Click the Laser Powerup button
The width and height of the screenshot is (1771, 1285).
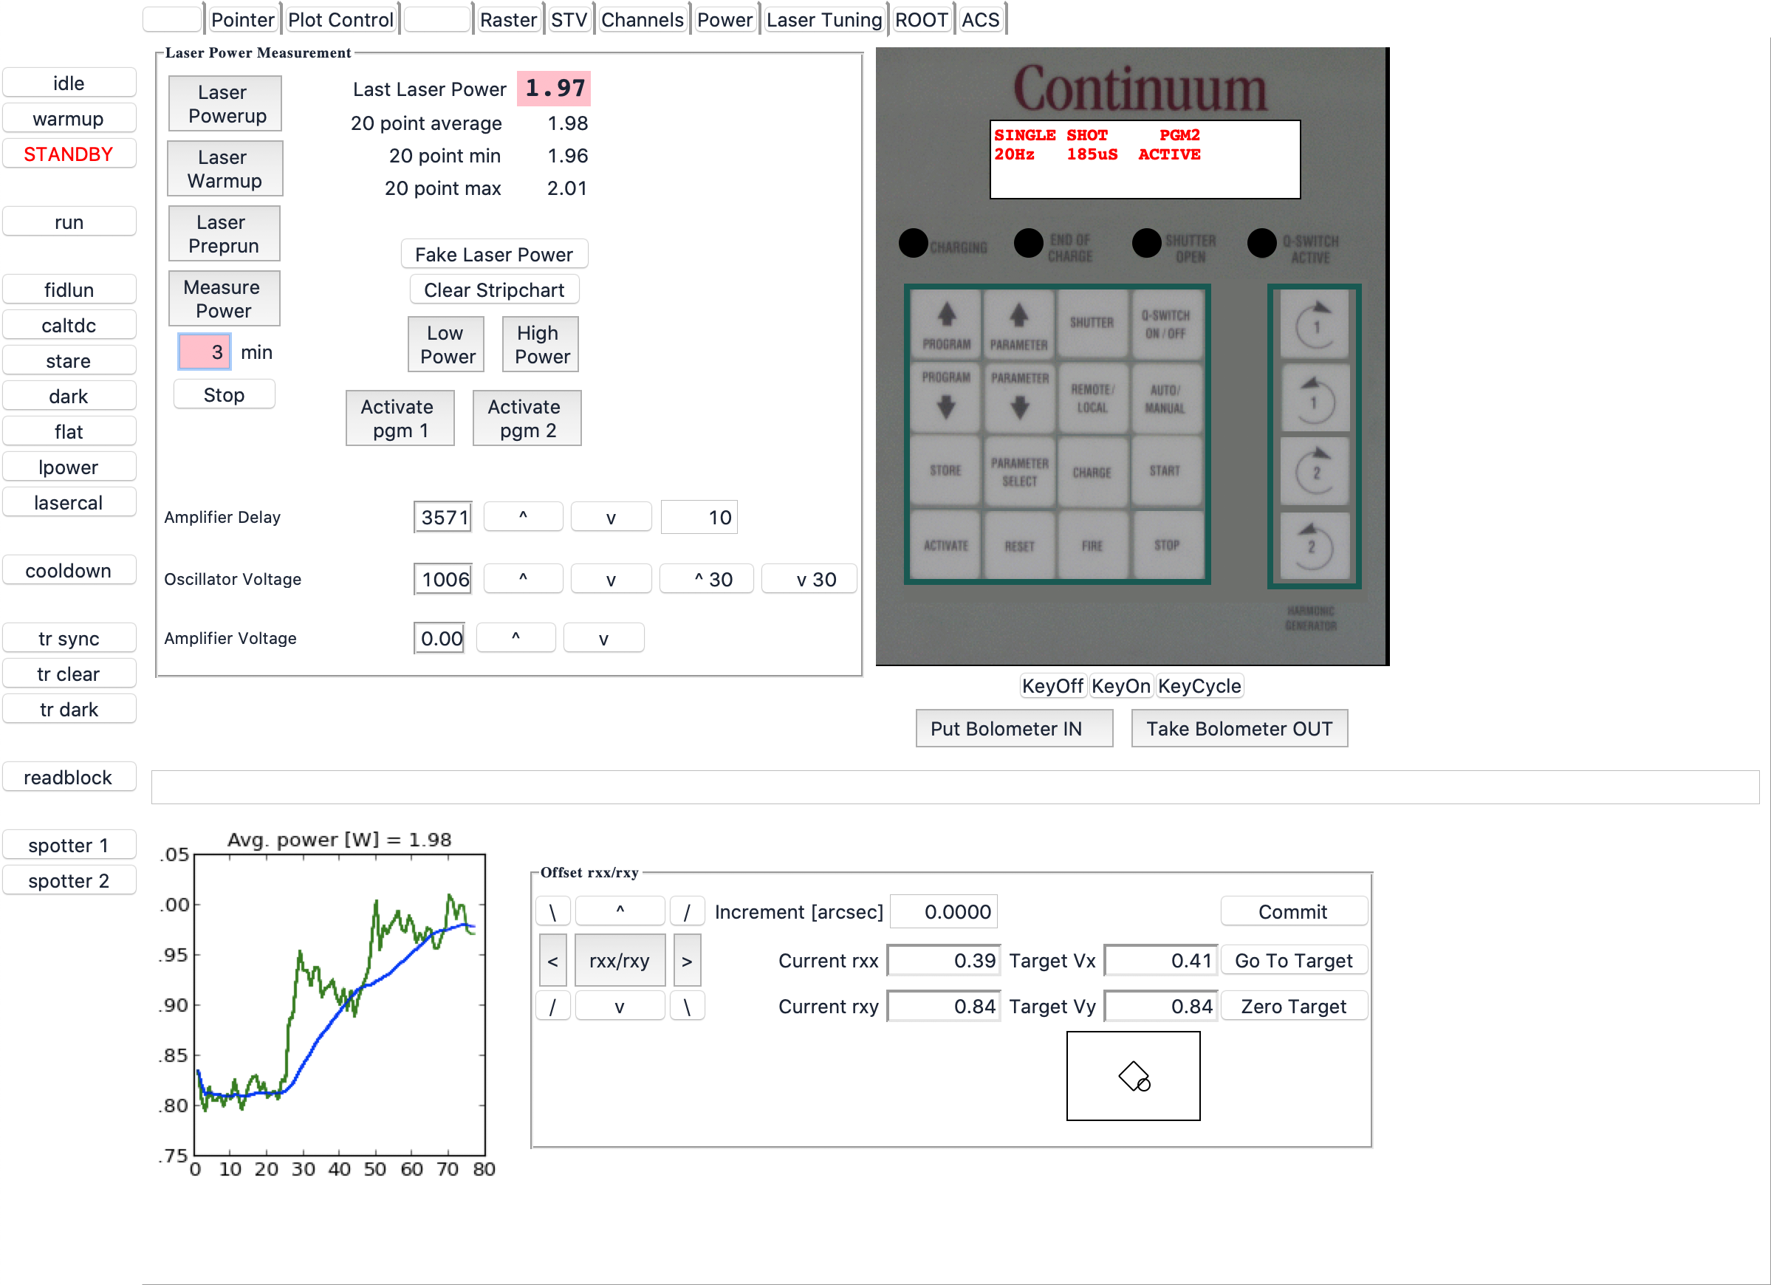pos(225,104)
